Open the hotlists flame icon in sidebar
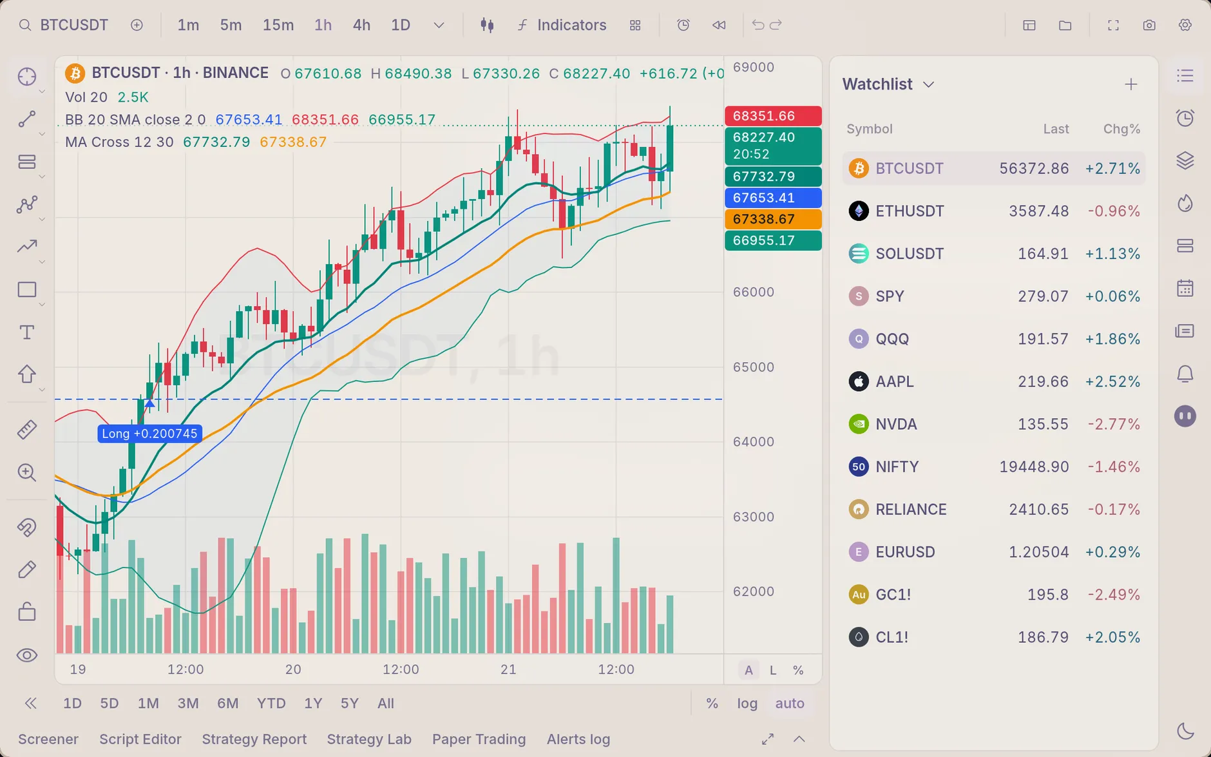Screen dimensions: 1211x757 1185,204
